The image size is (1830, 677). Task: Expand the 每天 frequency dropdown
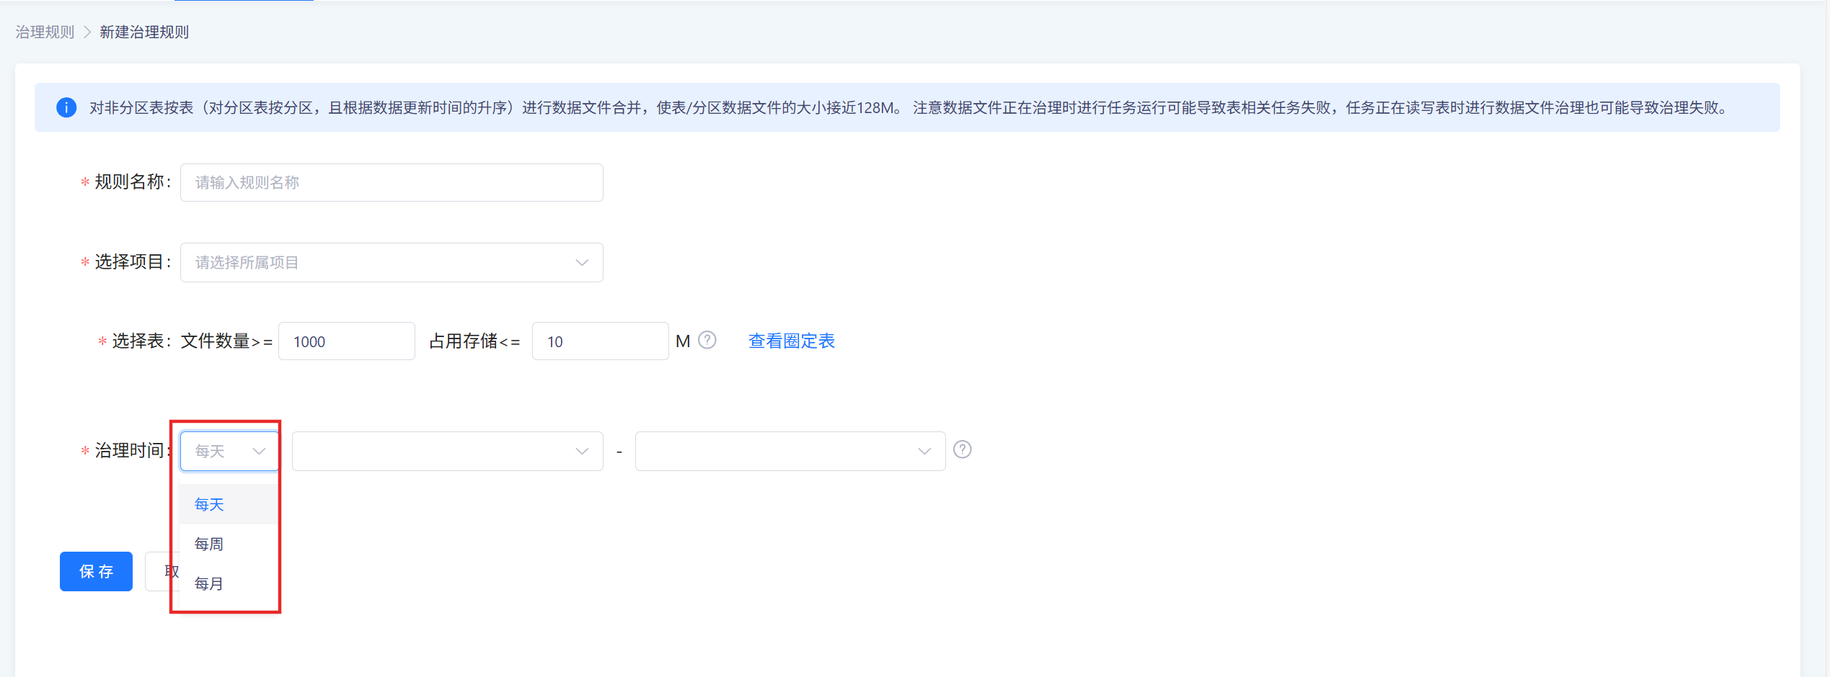229,451
